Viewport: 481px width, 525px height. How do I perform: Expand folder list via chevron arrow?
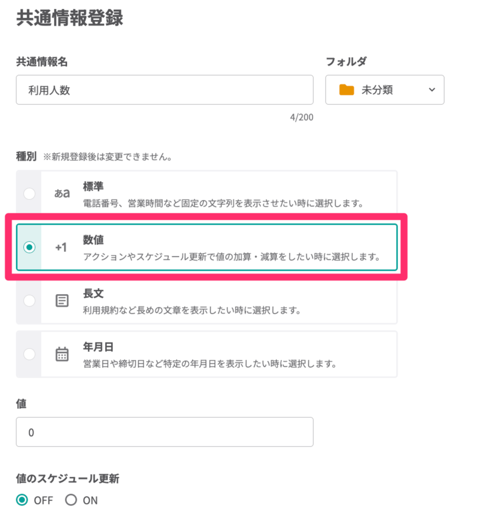[x=432, y=90]
